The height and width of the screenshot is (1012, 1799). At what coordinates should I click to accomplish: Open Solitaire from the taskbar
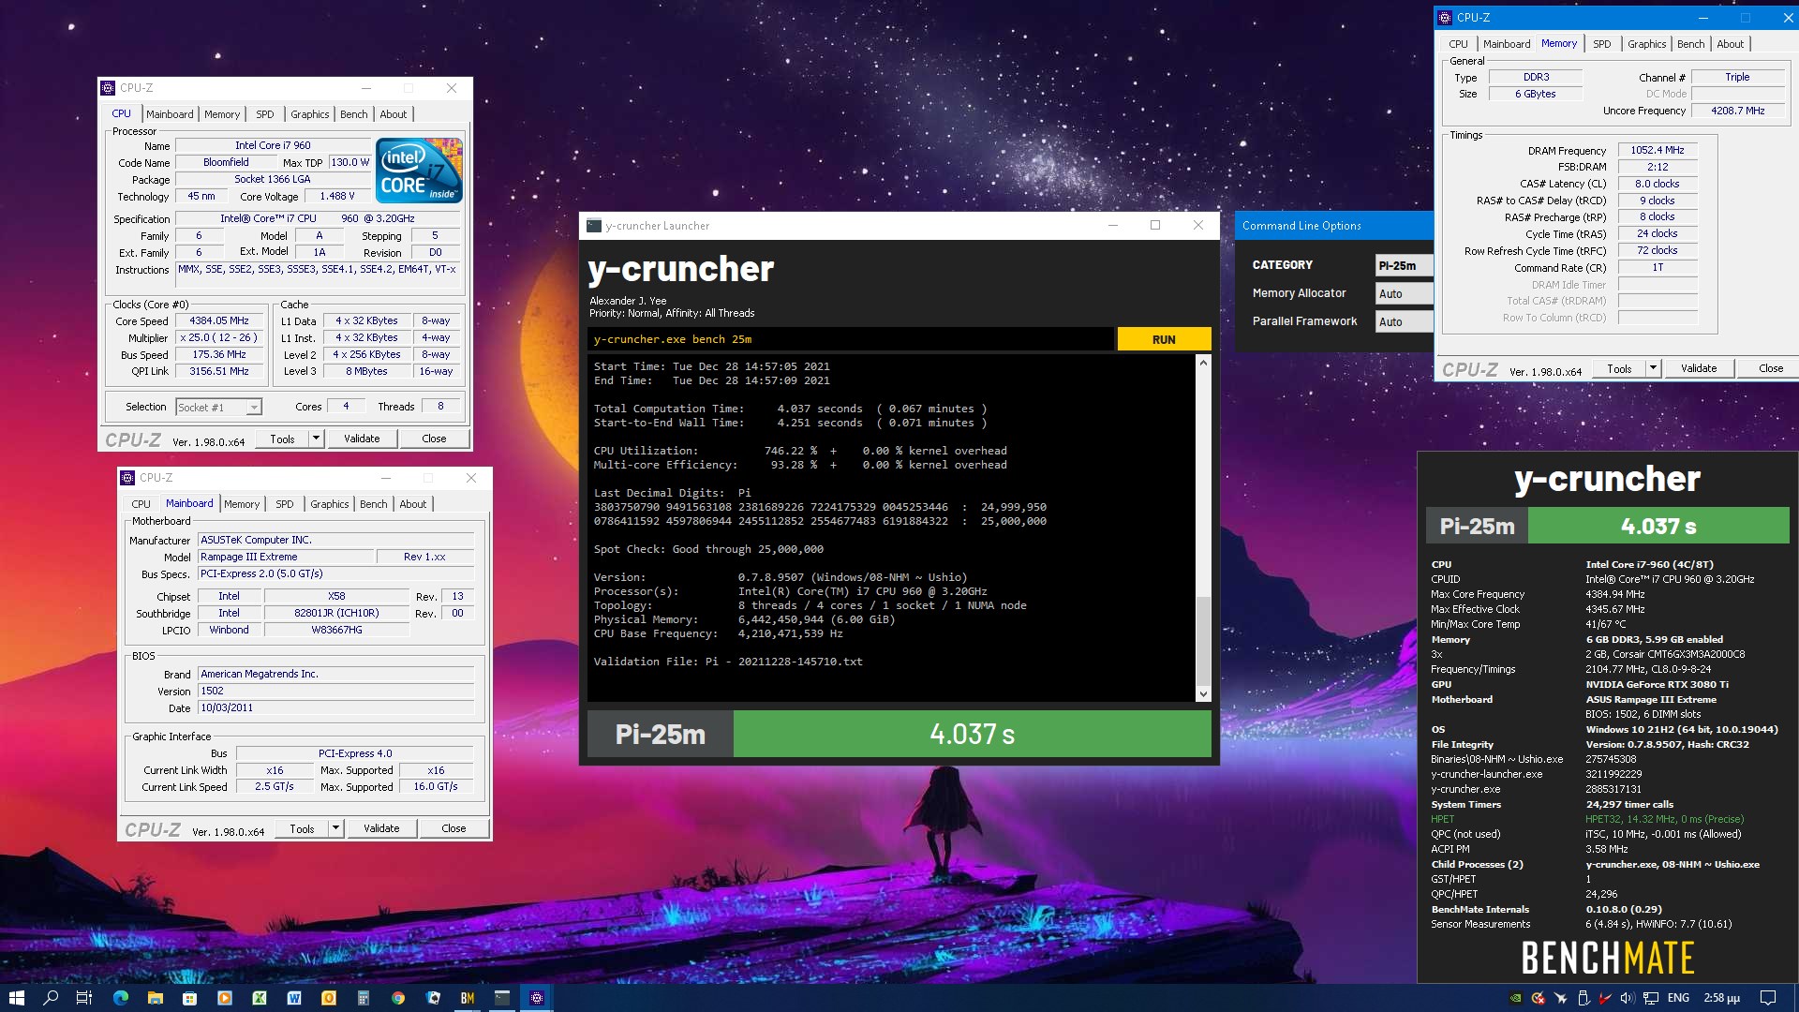click(433, 998)
